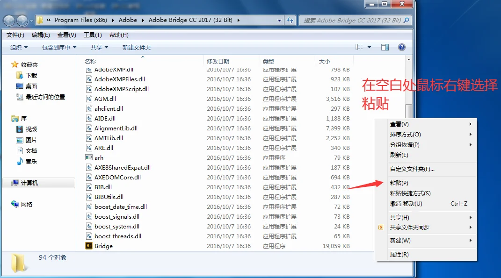Viewport: 501px width, 278px height.
Task: Open the Tools menu (工具)
Action: coord(93,35)
